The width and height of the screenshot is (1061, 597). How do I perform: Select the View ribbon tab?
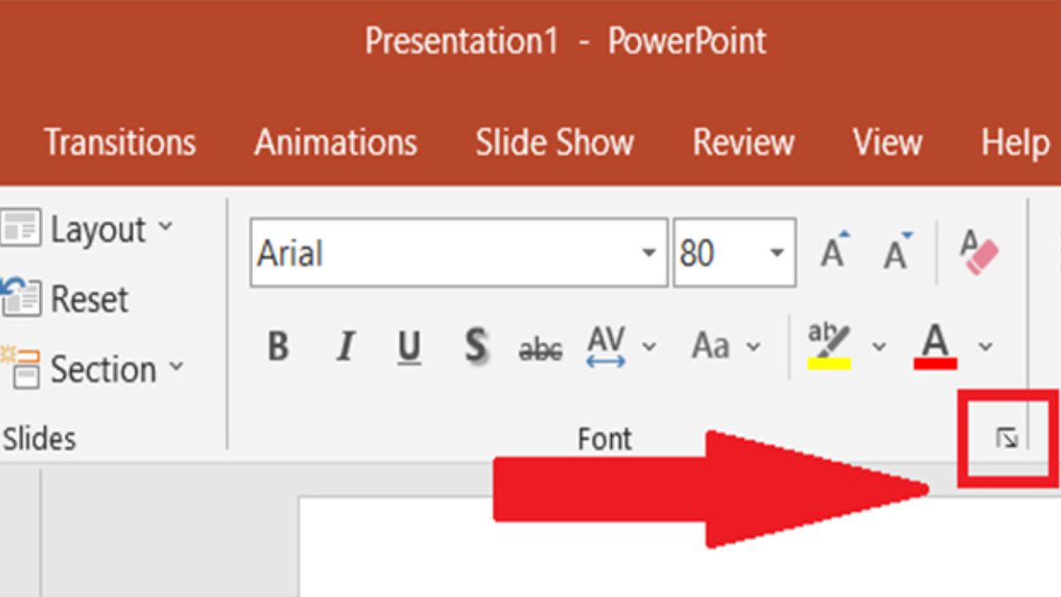[x=888, y=142]
